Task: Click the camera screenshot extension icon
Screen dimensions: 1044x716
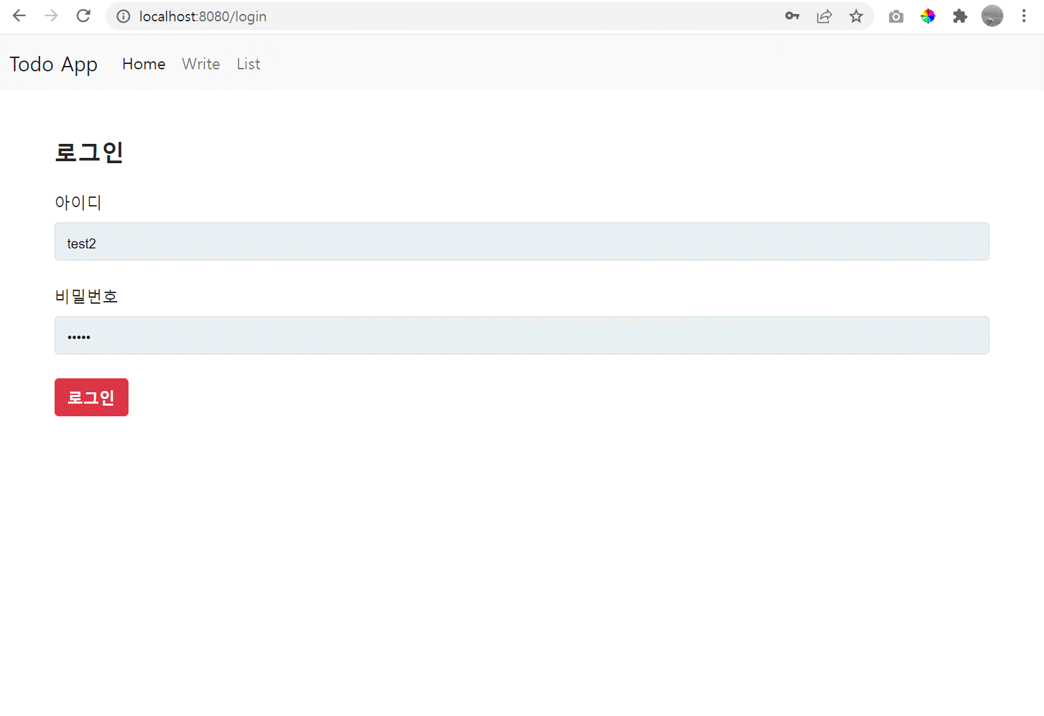Action: click(x=896, y=17)
